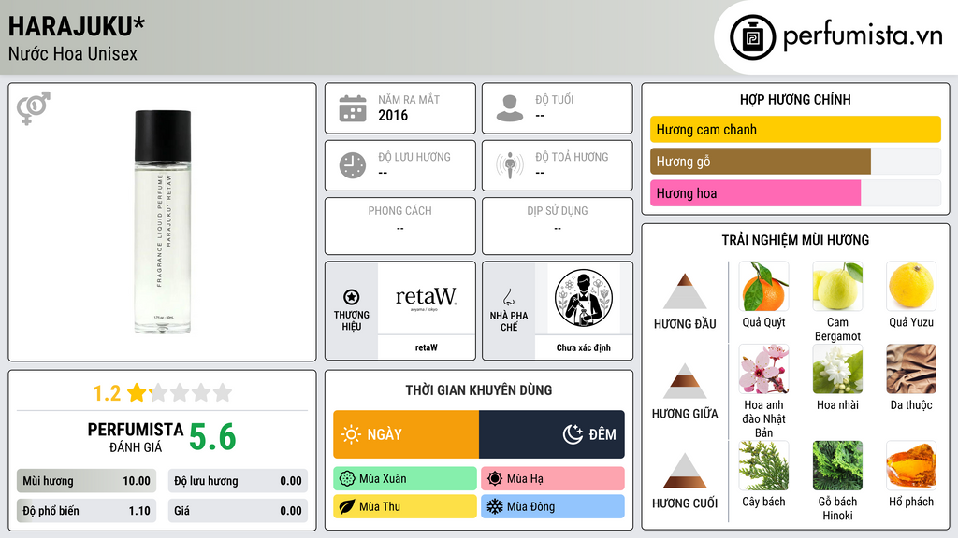The image size is (958, 538).
Task: Open the Hổ phách note image
Action: 911,466
